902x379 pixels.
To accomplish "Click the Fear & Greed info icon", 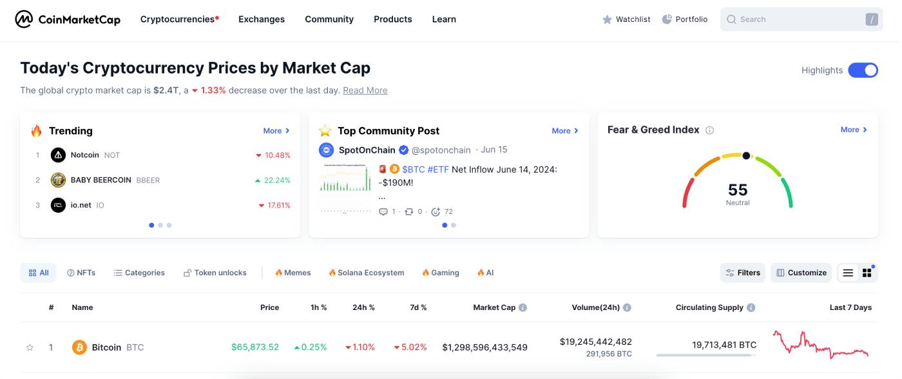I will [x=709, y=130].
